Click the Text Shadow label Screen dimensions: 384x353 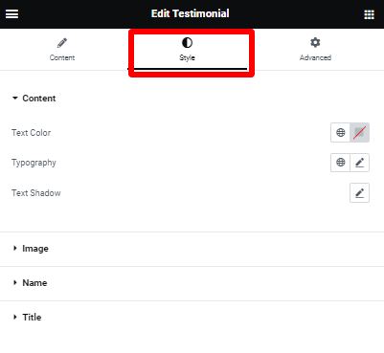tap(36, 193)
